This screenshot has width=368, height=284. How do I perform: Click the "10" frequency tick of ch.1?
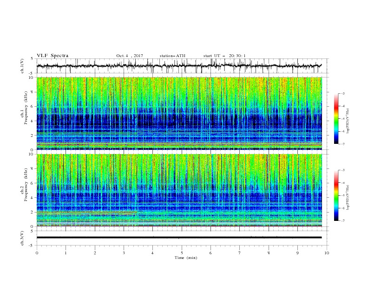[x=31, y=77]
